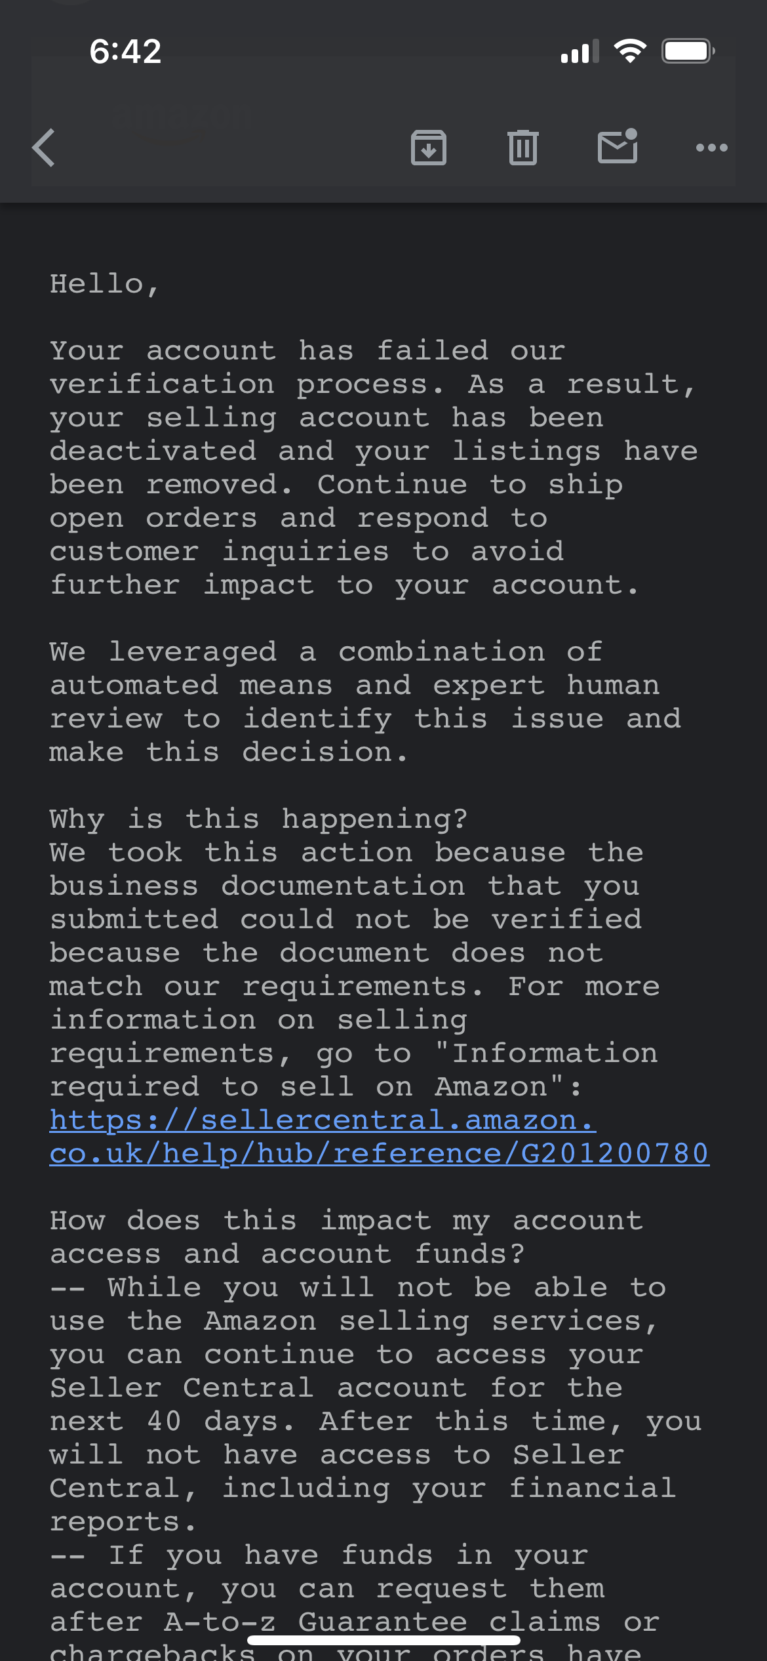Viewport: 767px width, 1661px height.
Task: Open more options via three-dot icon
Action: point(712,148)
